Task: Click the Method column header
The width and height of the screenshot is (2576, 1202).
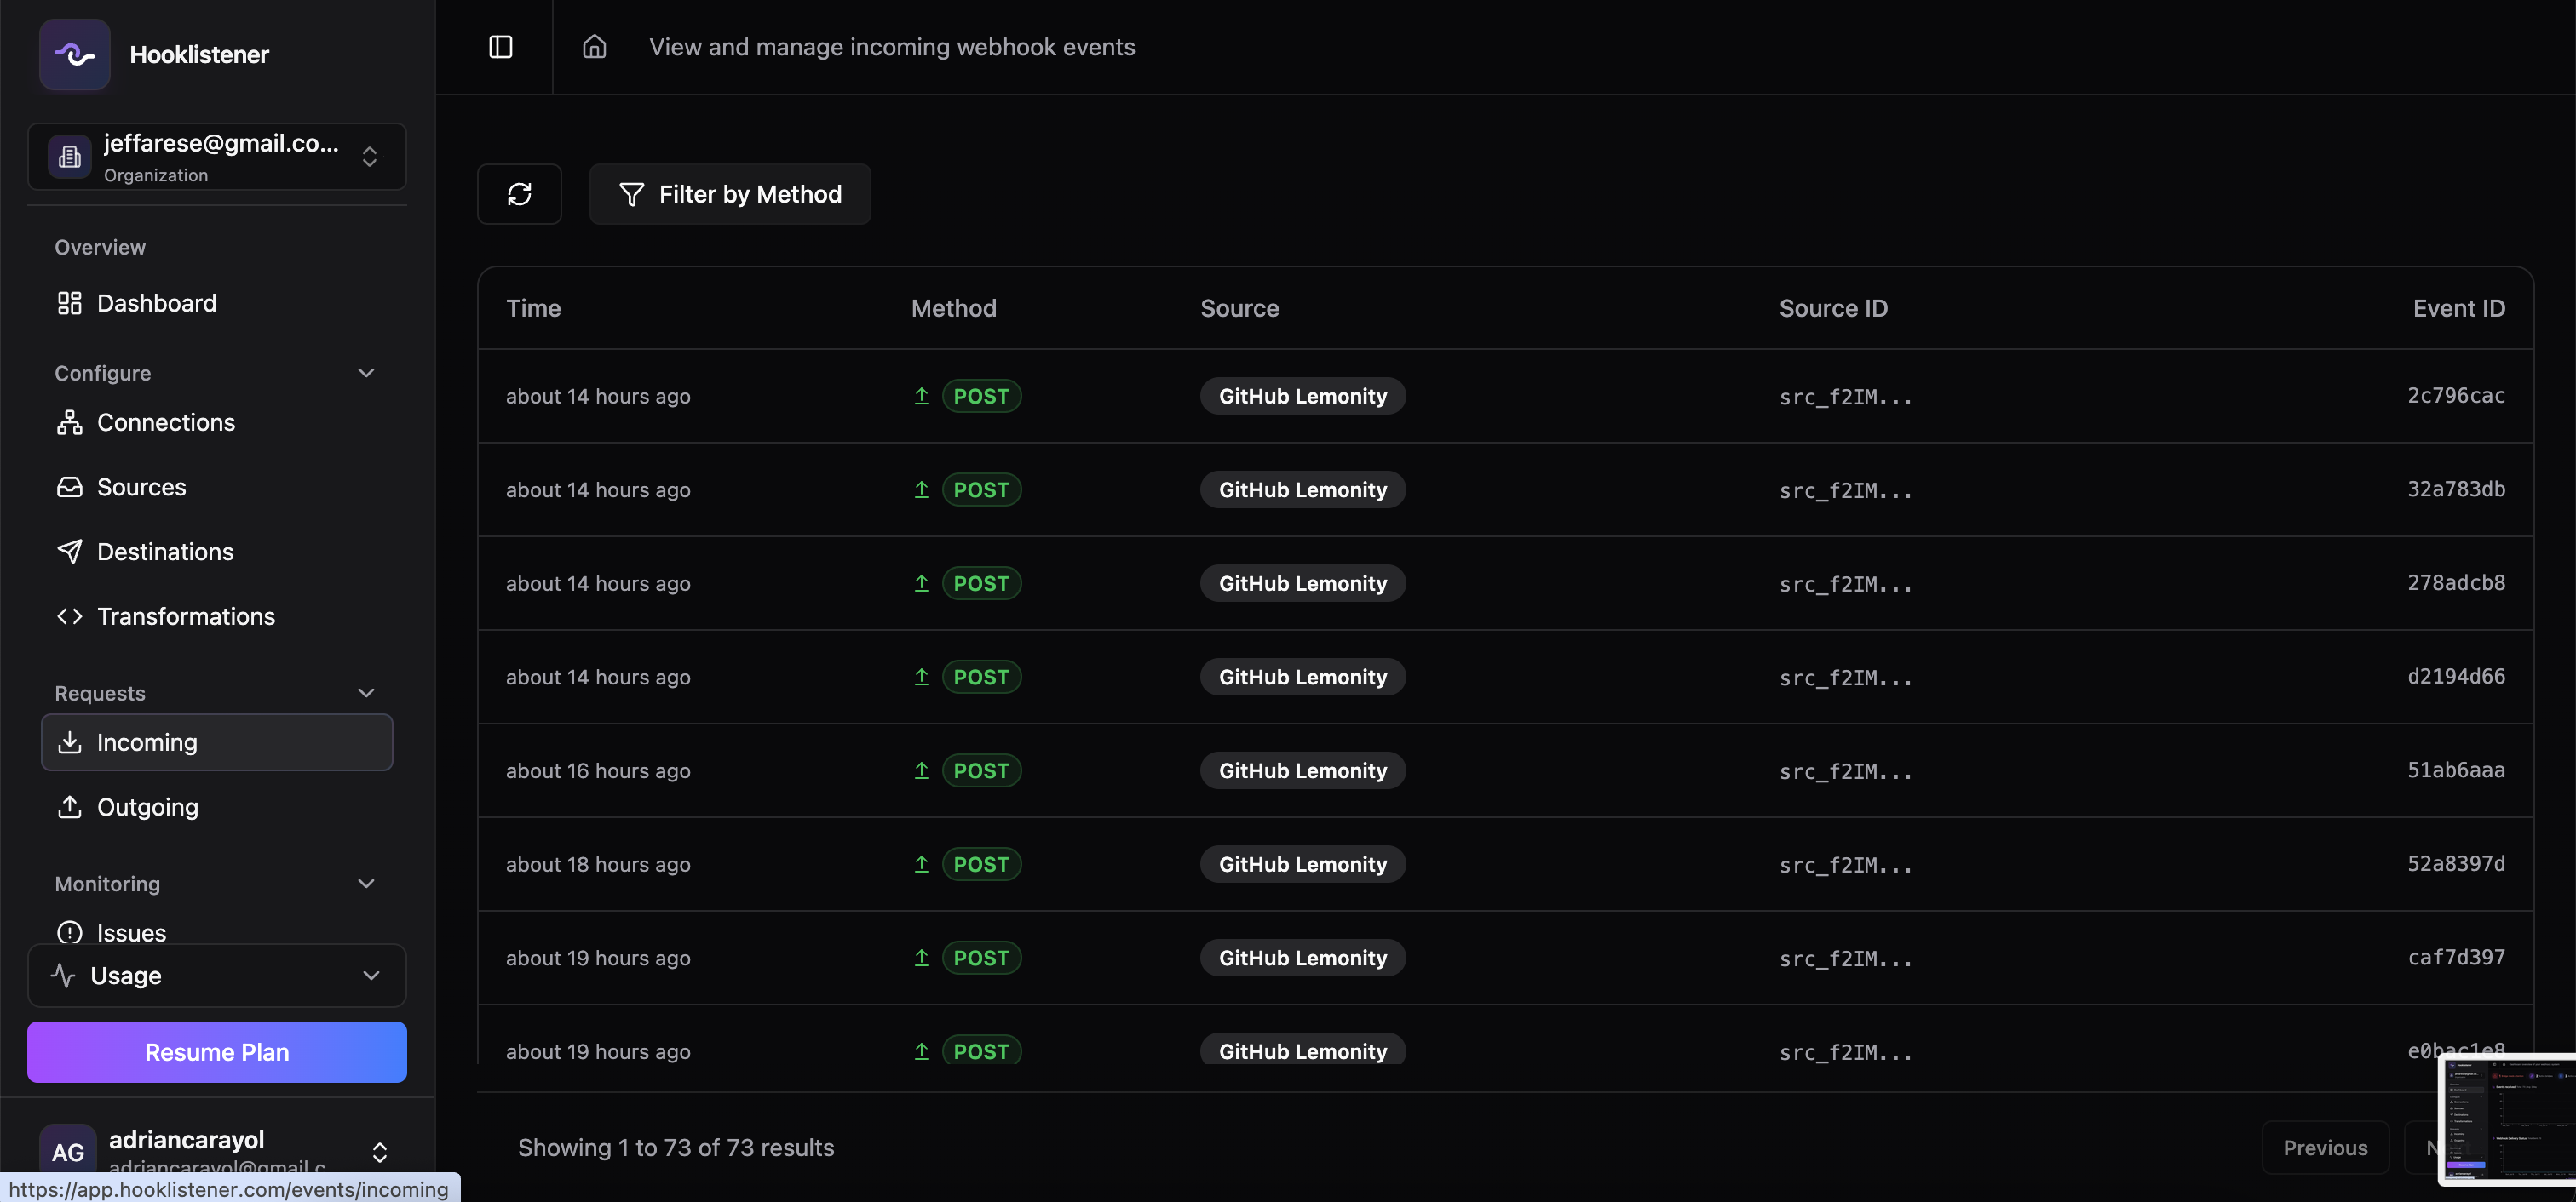Action: (953, 309)
